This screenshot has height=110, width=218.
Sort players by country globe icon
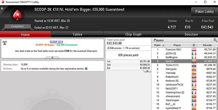tap(194, 45)
